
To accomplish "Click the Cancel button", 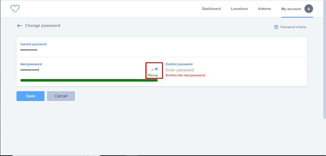I will point(61,96).
